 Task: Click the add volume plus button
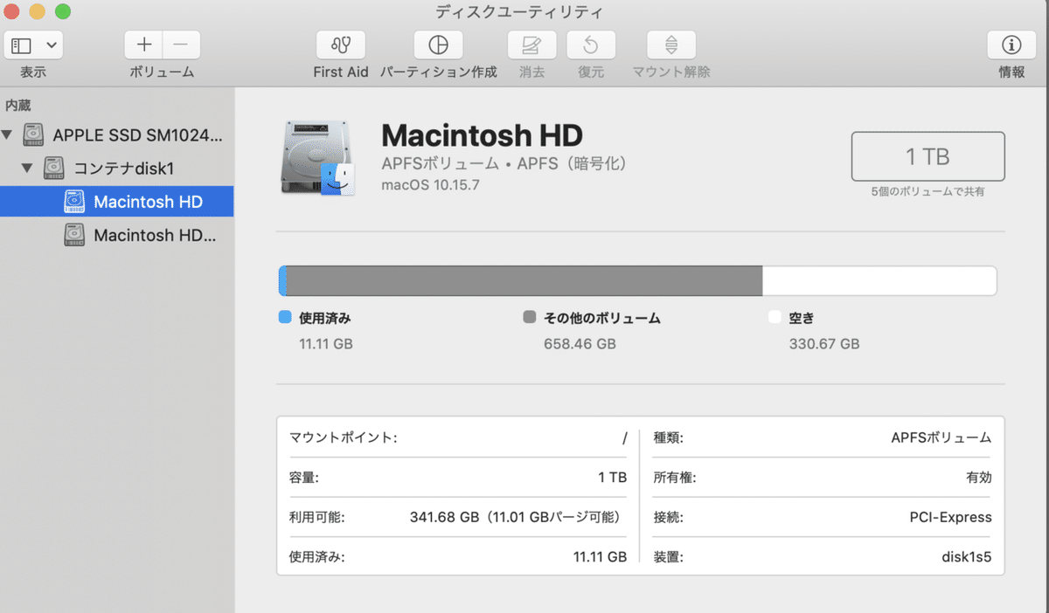click(x=144, y=45)
